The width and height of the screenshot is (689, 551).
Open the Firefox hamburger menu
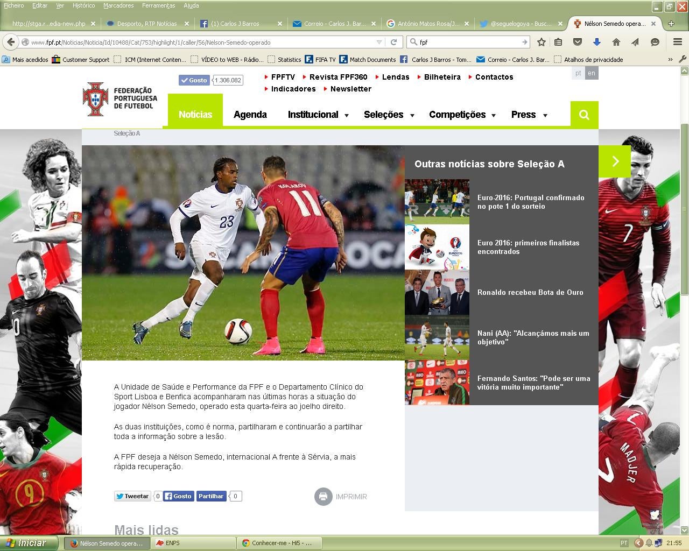pyautogui.click(x=678, y=42)
